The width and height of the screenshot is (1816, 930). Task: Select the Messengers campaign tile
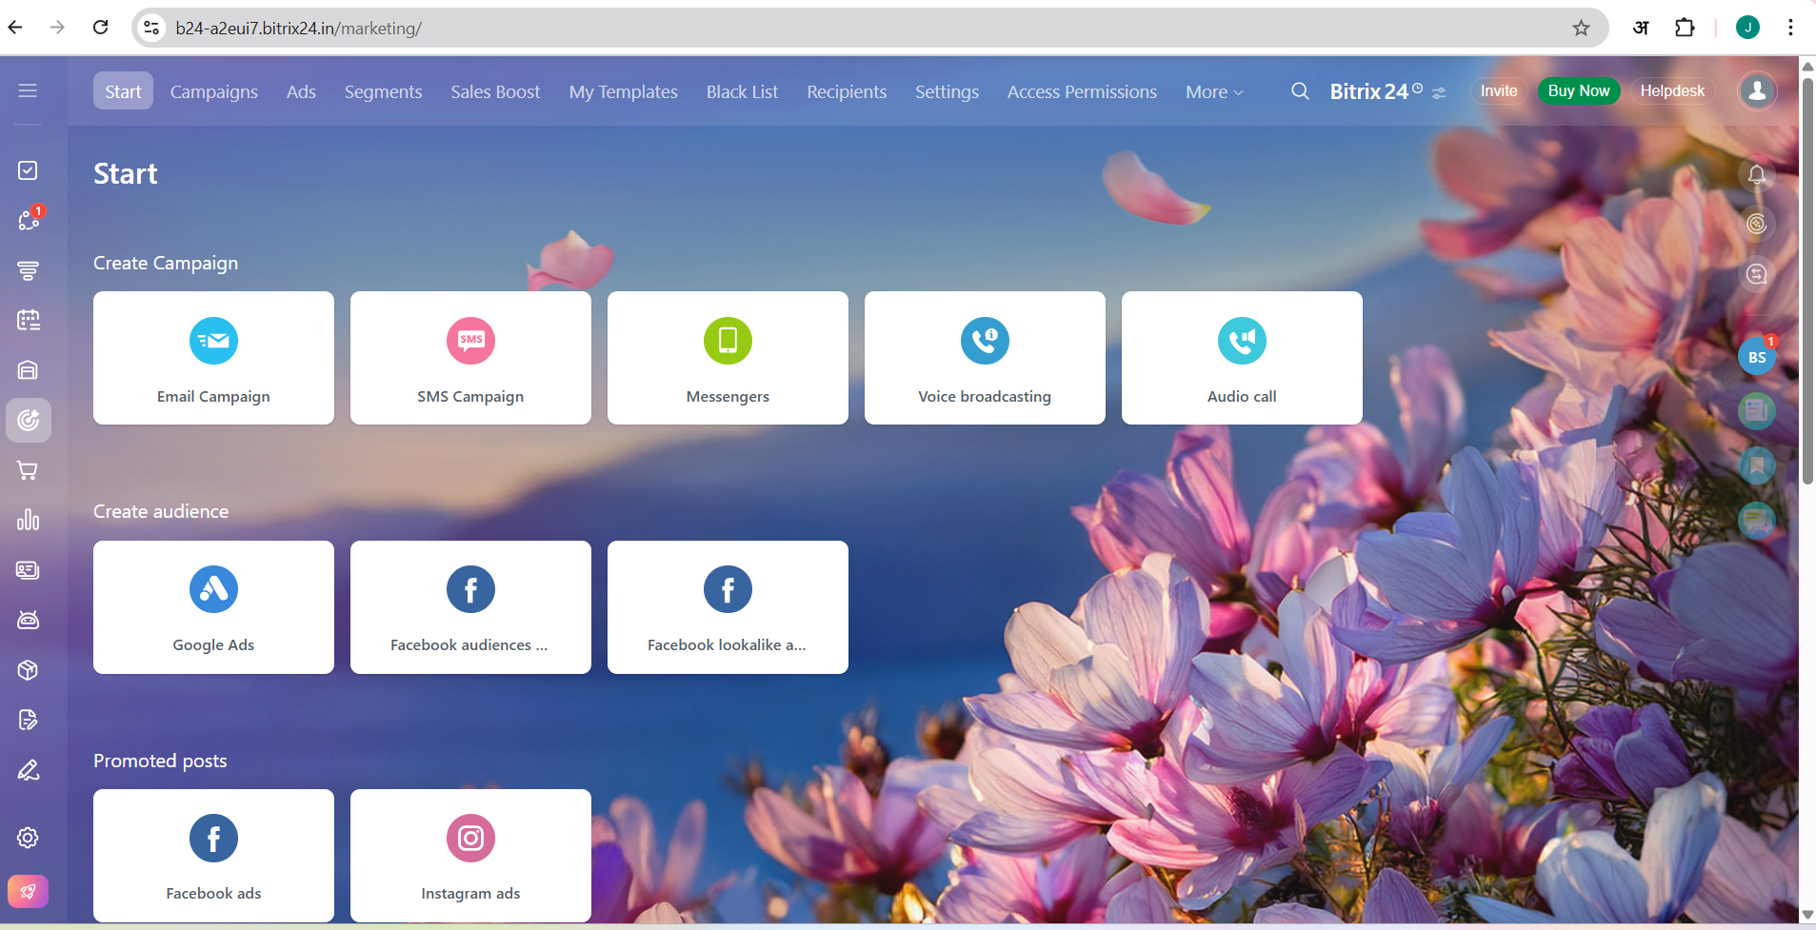tap(728, 358)
